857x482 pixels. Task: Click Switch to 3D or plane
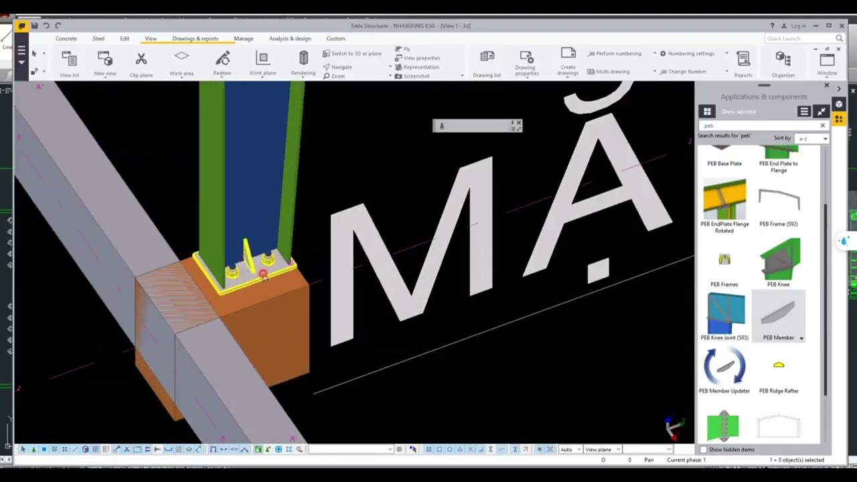[352, 54]
